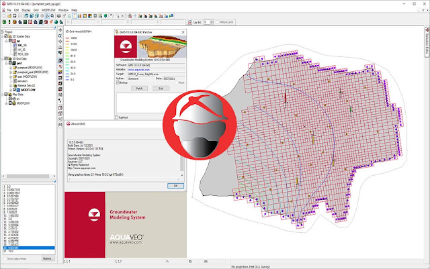
Task: Collapse the grid tree node
Action: point(7,63)
